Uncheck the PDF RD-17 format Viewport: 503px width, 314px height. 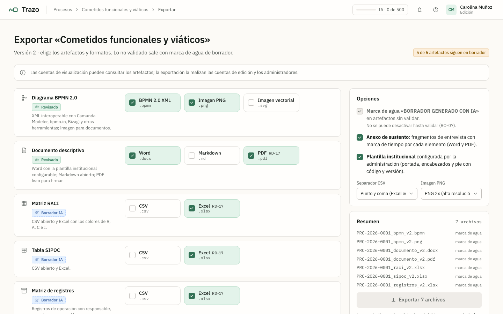click(251, 156)
